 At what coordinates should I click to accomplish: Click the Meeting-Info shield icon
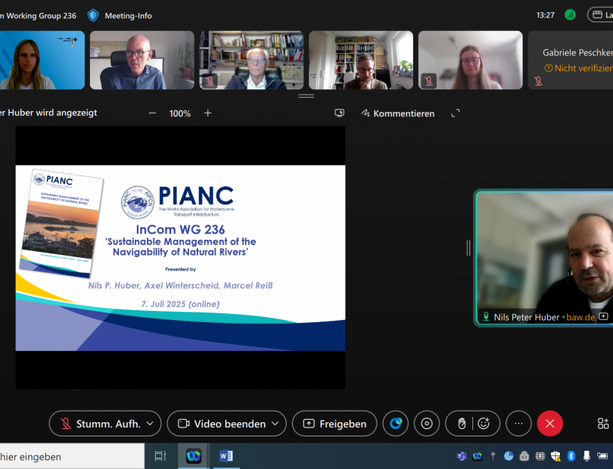93,16
